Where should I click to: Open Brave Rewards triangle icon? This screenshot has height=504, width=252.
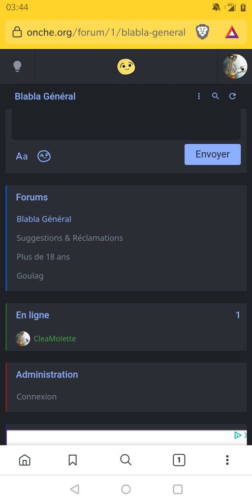(x=232, y=32)
